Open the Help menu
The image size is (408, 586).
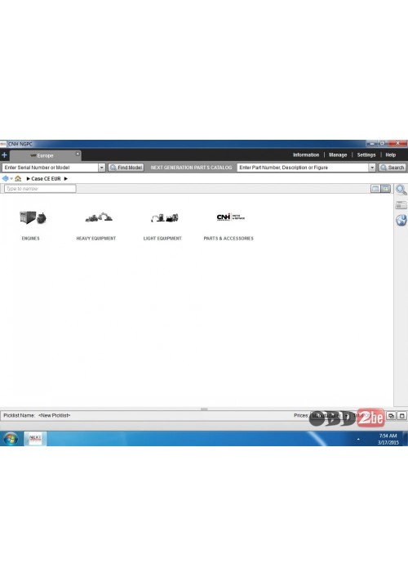coord(390,154)
